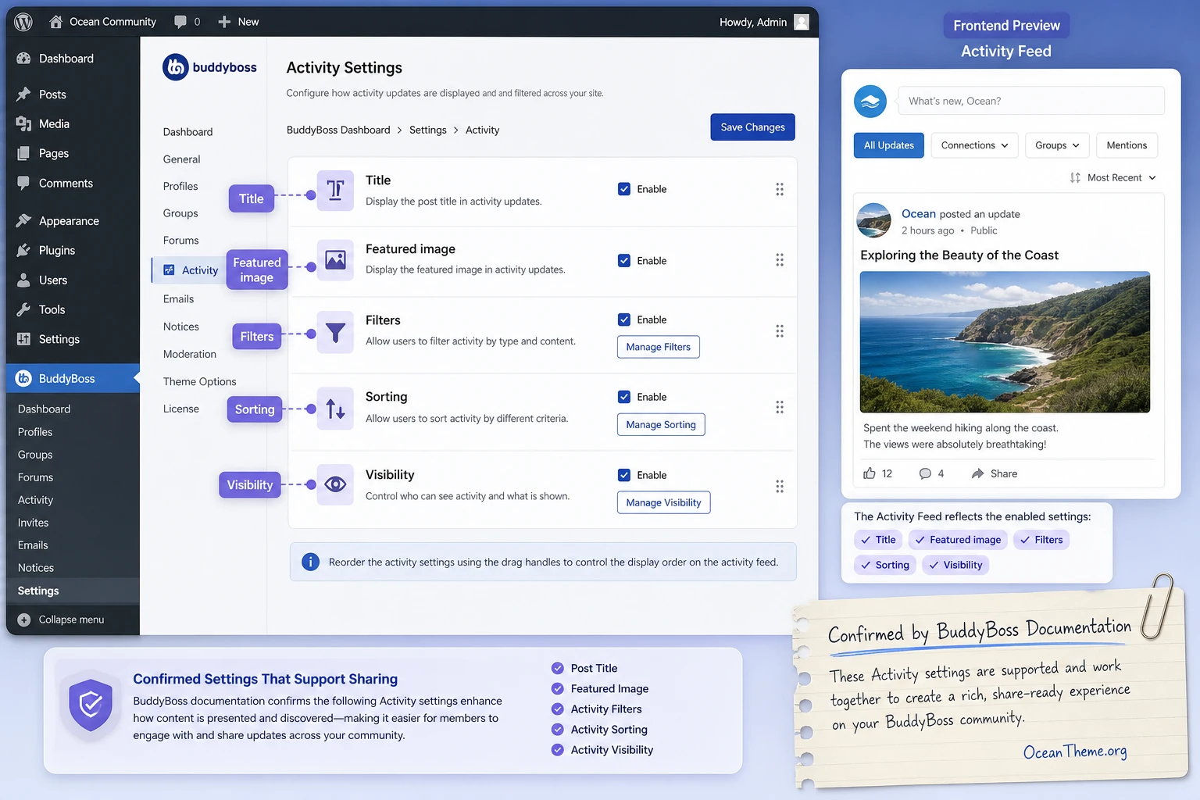Toggle the Visibility Enable checkbox
1200x800 pixels.
tap(624, 475)
